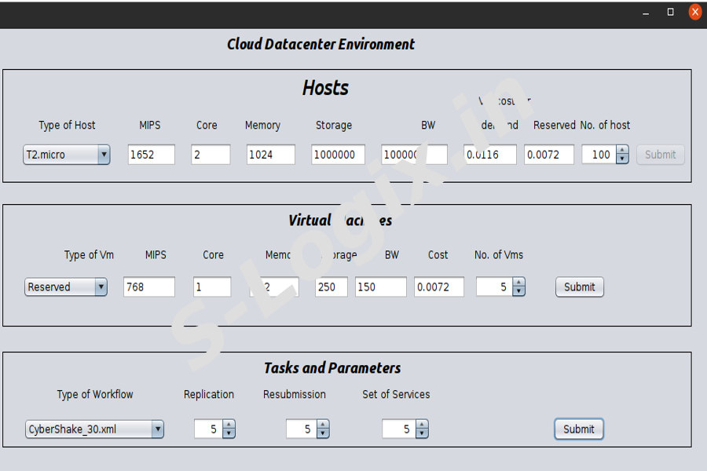
Task: Decrease No. of host spinner value
Action: [x=622, y=159]
